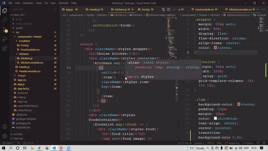Click the open changes icon in editor toolbar
The width and height of the screenshot is (268, 151).
[x=163, y=9]
